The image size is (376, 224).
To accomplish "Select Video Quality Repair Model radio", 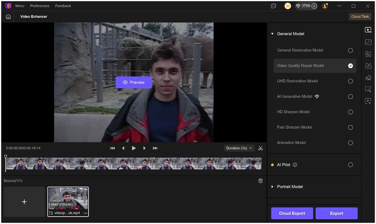I will tap(350, 66).
